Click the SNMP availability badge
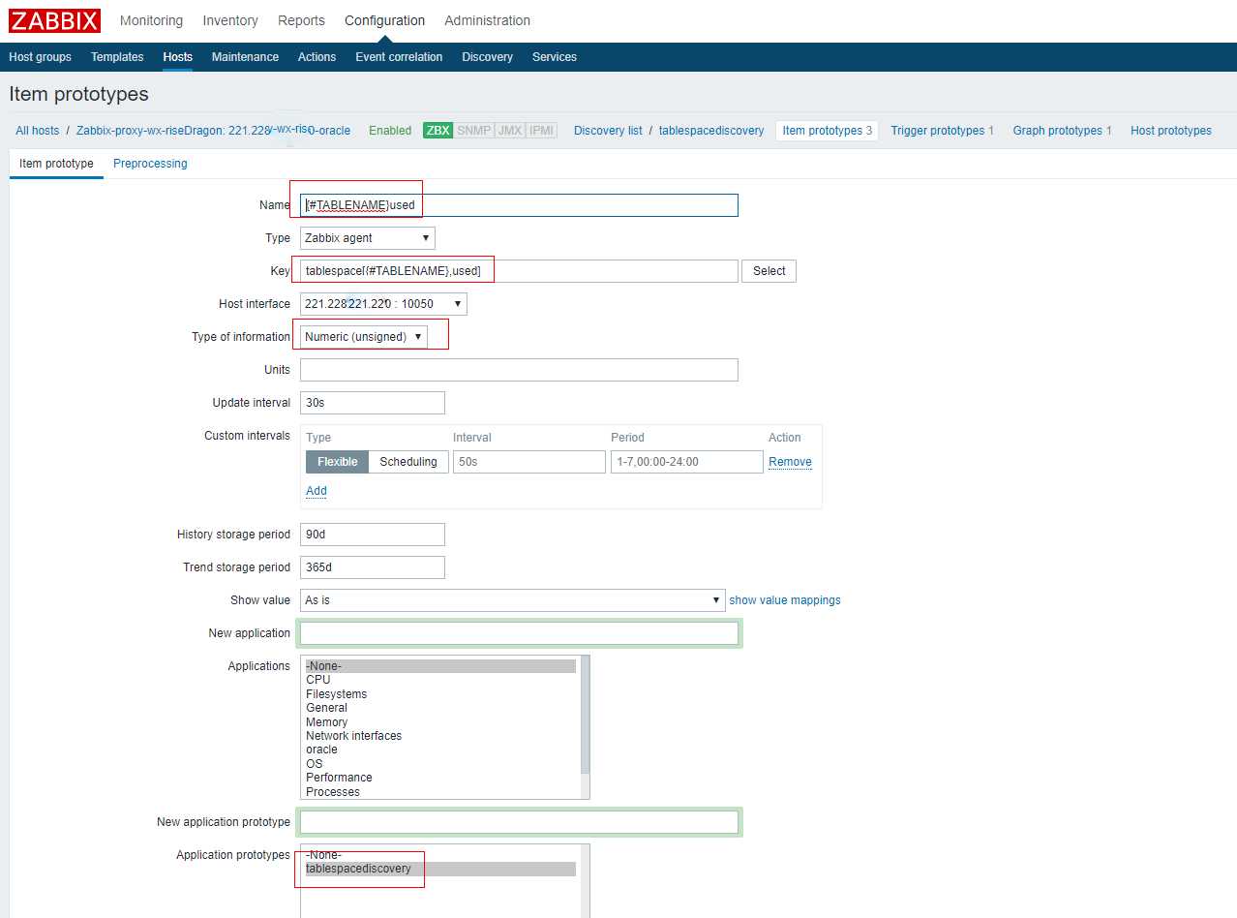This screenshot has width=1237, height=918. (x=474, y=131)
